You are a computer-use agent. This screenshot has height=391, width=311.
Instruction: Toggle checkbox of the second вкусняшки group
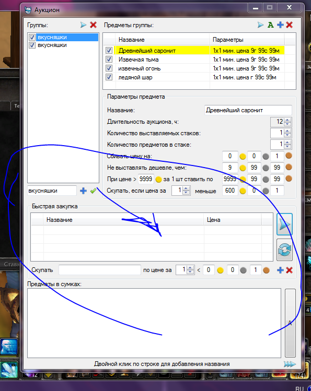click(x=32, y=45)
